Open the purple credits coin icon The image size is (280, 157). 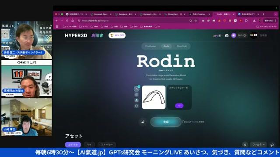pyautogui.click(x=234, y=35)
